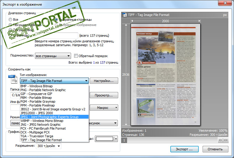The width and height of the screenshot is (234, 158).
Task: Select JPEG2000 - JPEG 2000 format
Action: [x=54, y=113]
